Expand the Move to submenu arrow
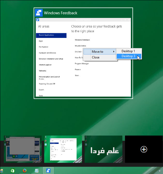Viewport: 163px width, 174px height. point(114,52)
